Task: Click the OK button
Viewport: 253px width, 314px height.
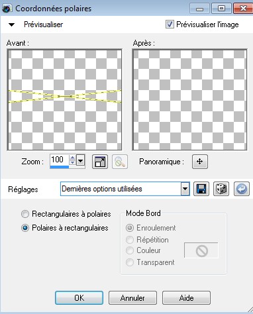Action: click(x=79, y=298)
